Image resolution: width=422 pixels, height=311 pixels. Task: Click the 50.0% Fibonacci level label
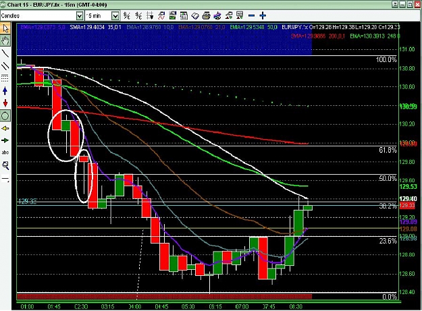pyautogui.click(x=388, y=178)
